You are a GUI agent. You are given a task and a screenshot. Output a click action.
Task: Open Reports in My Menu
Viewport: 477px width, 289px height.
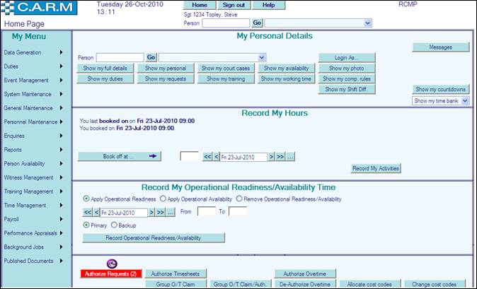(x=35, y=150)
